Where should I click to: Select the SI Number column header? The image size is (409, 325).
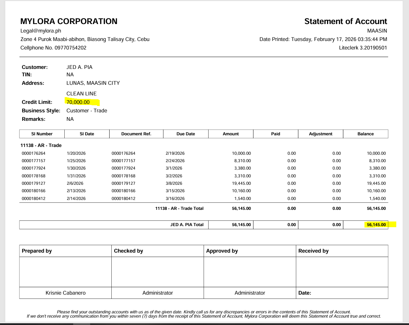42,134
